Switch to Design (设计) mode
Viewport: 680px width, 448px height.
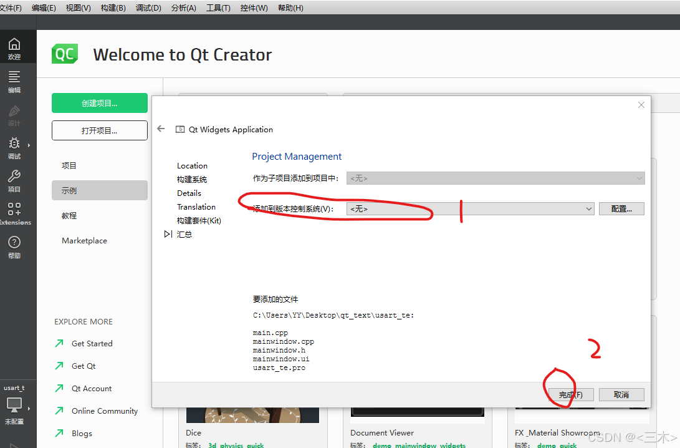pos(14,115)
